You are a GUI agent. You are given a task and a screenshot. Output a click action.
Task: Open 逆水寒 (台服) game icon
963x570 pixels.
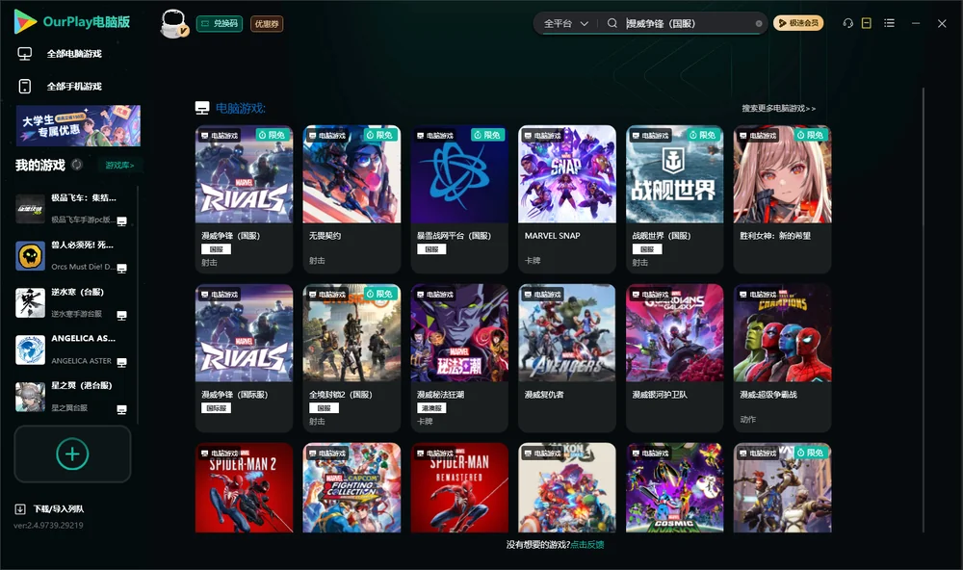click(x=30, y=302)
